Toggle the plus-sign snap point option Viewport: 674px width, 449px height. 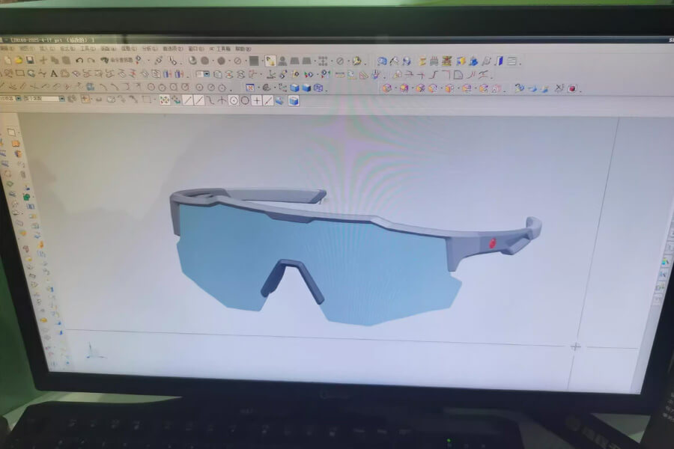256,100
